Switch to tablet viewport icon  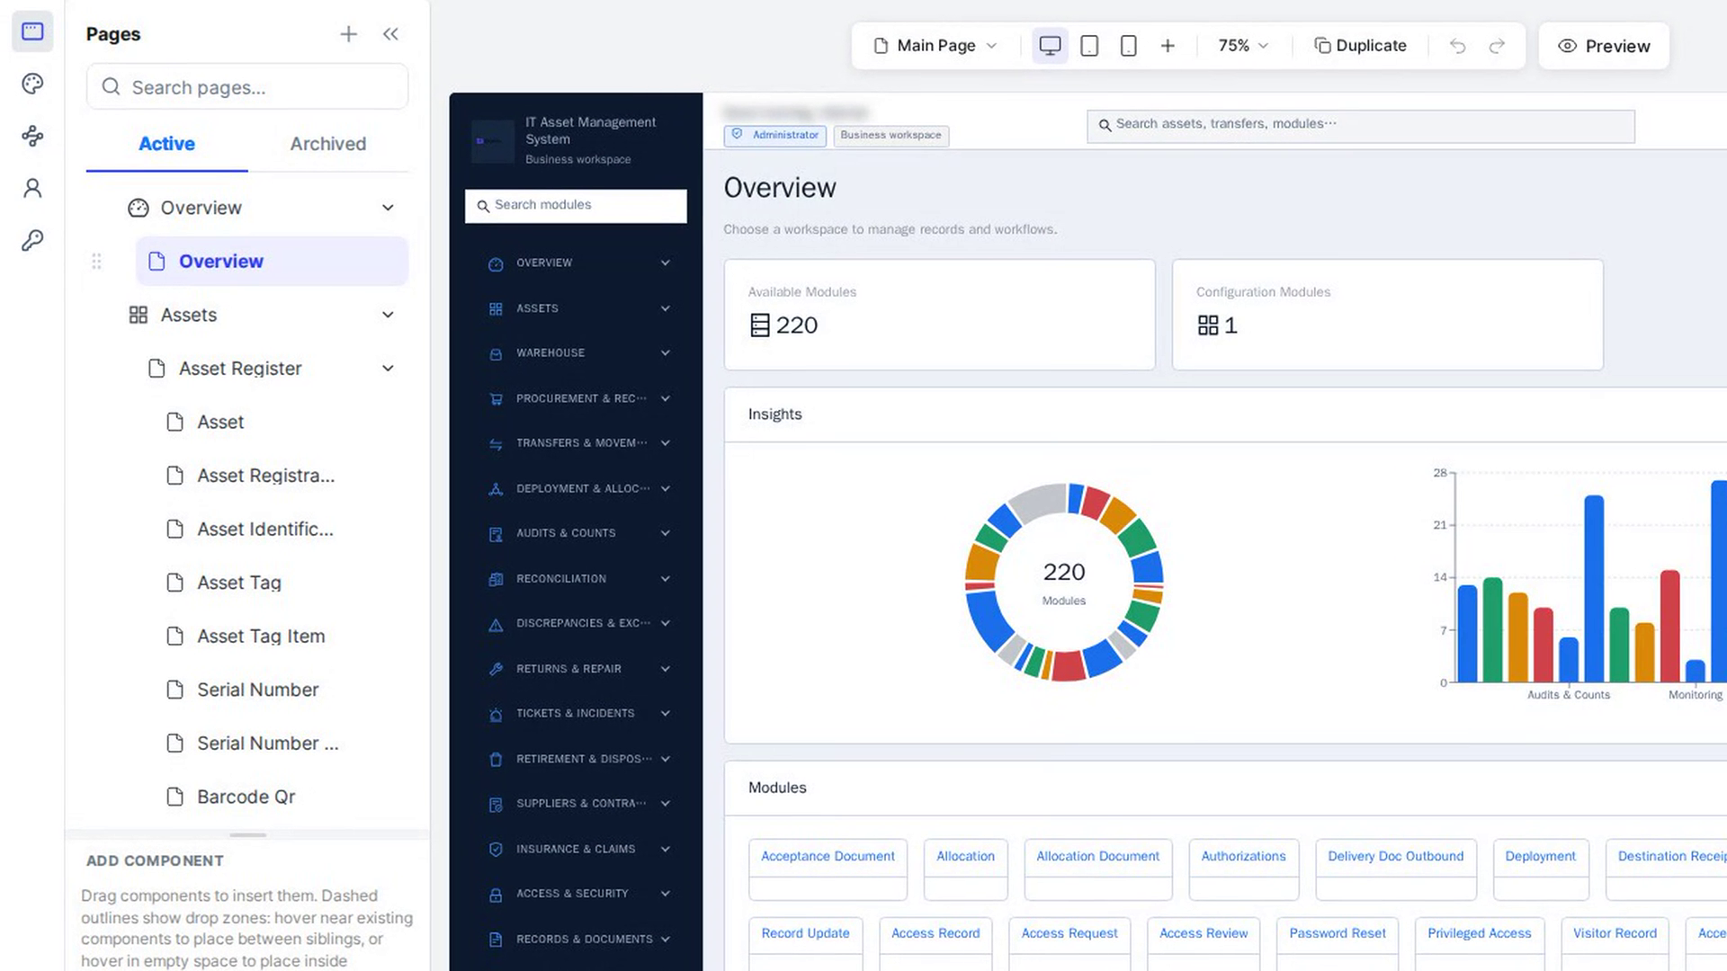point(1089,46)
